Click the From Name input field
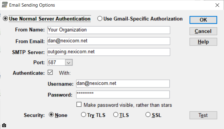 (109, 30)
